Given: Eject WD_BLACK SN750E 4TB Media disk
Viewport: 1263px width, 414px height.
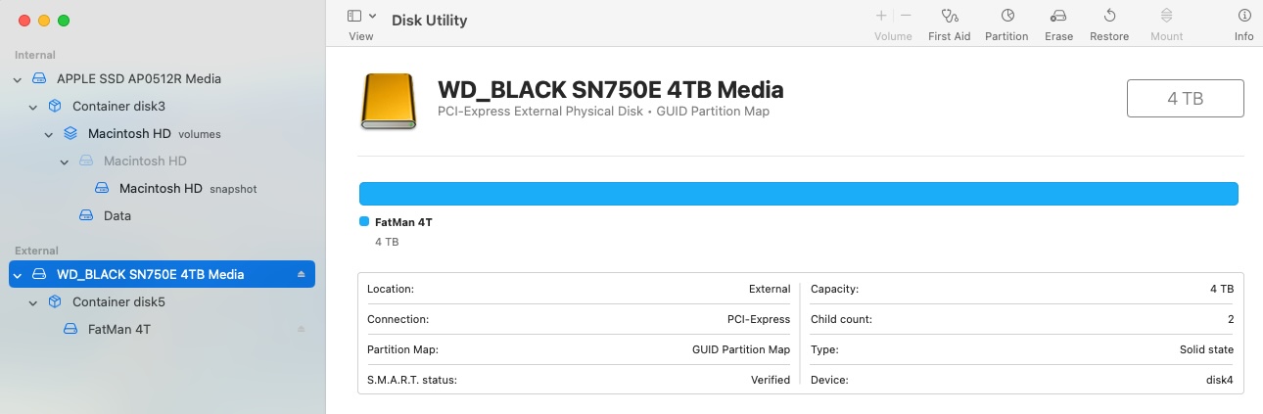Looking at the screenshot, I should click(302, 275).
